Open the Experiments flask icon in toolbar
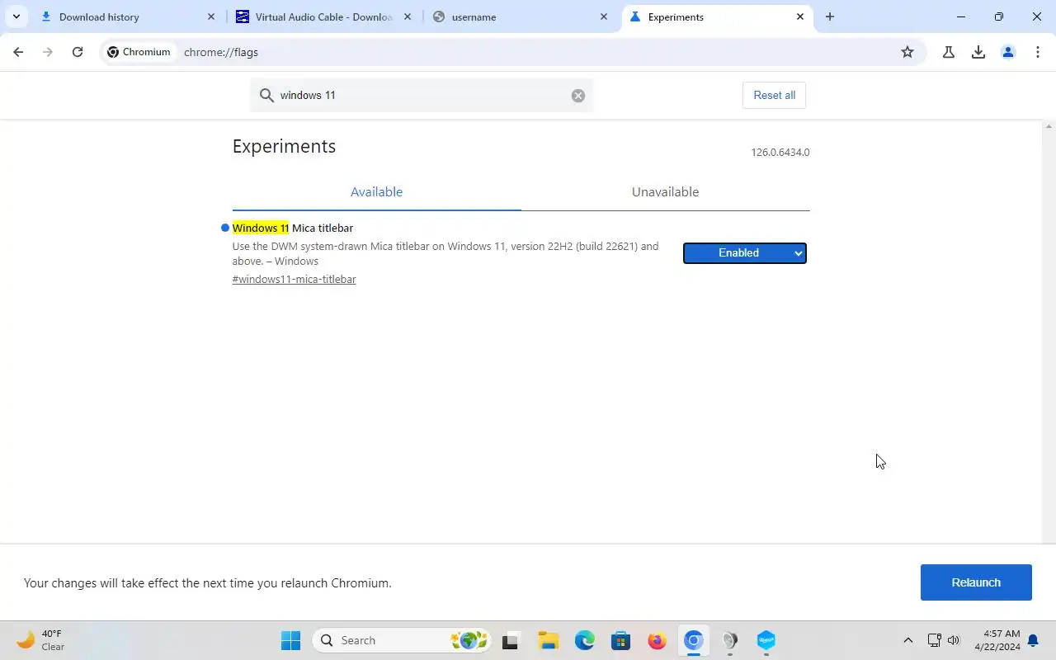The image size is (1056, 660). tap(949, 52)
